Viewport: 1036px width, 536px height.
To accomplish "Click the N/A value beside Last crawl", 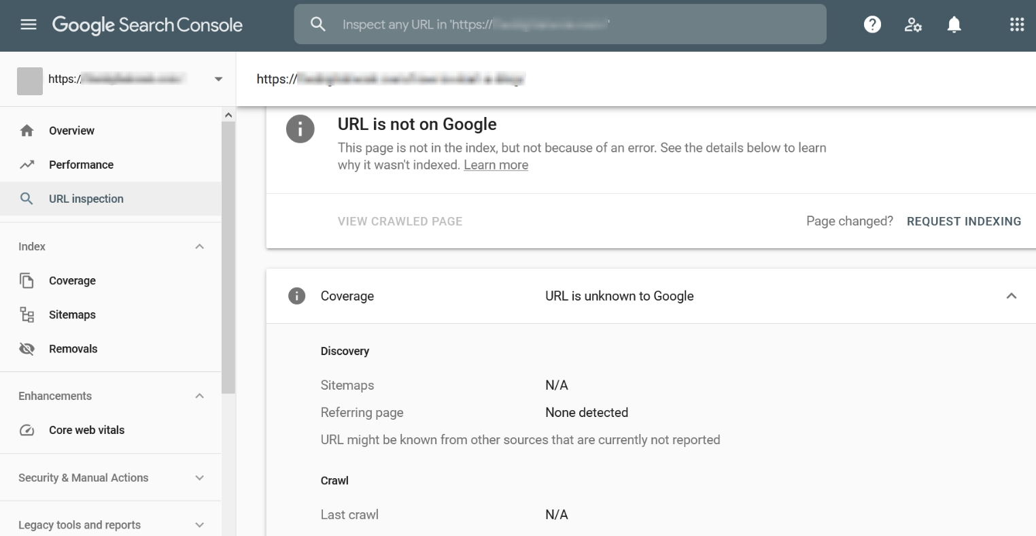I will pyautogui.click(x=557, y=514).
